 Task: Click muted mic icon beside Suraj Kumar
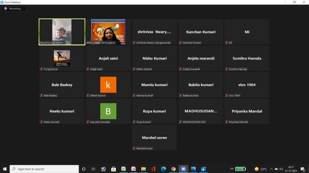42,69
